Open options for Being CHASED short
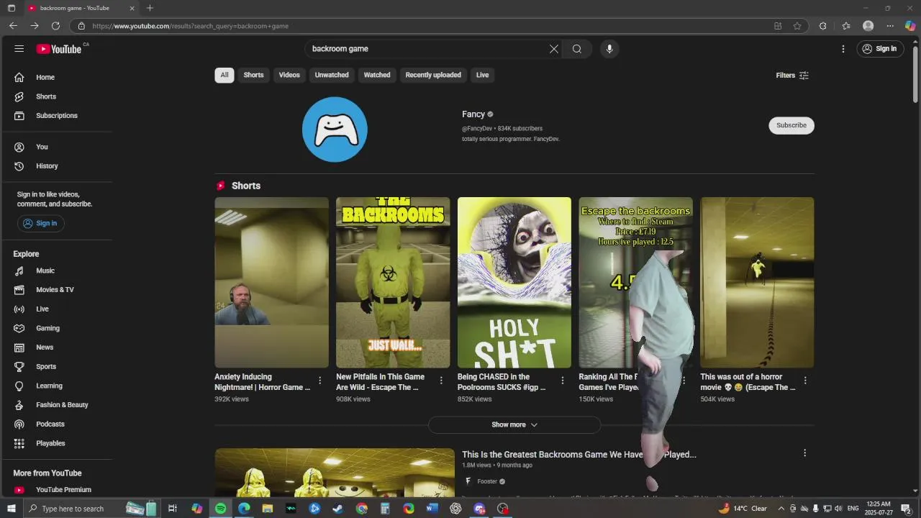Screen dimensions: 921x518 (x=563, y=381)
